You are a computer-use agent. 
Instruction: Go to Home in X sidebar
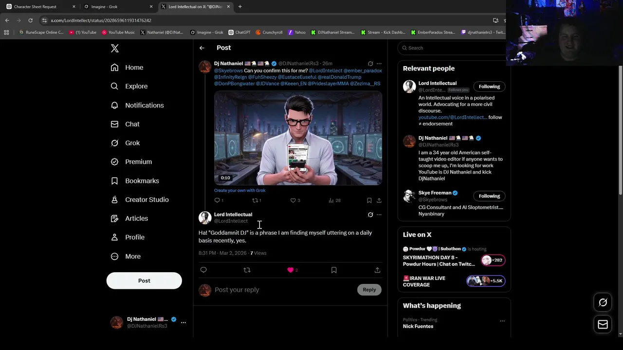[127, 68]
